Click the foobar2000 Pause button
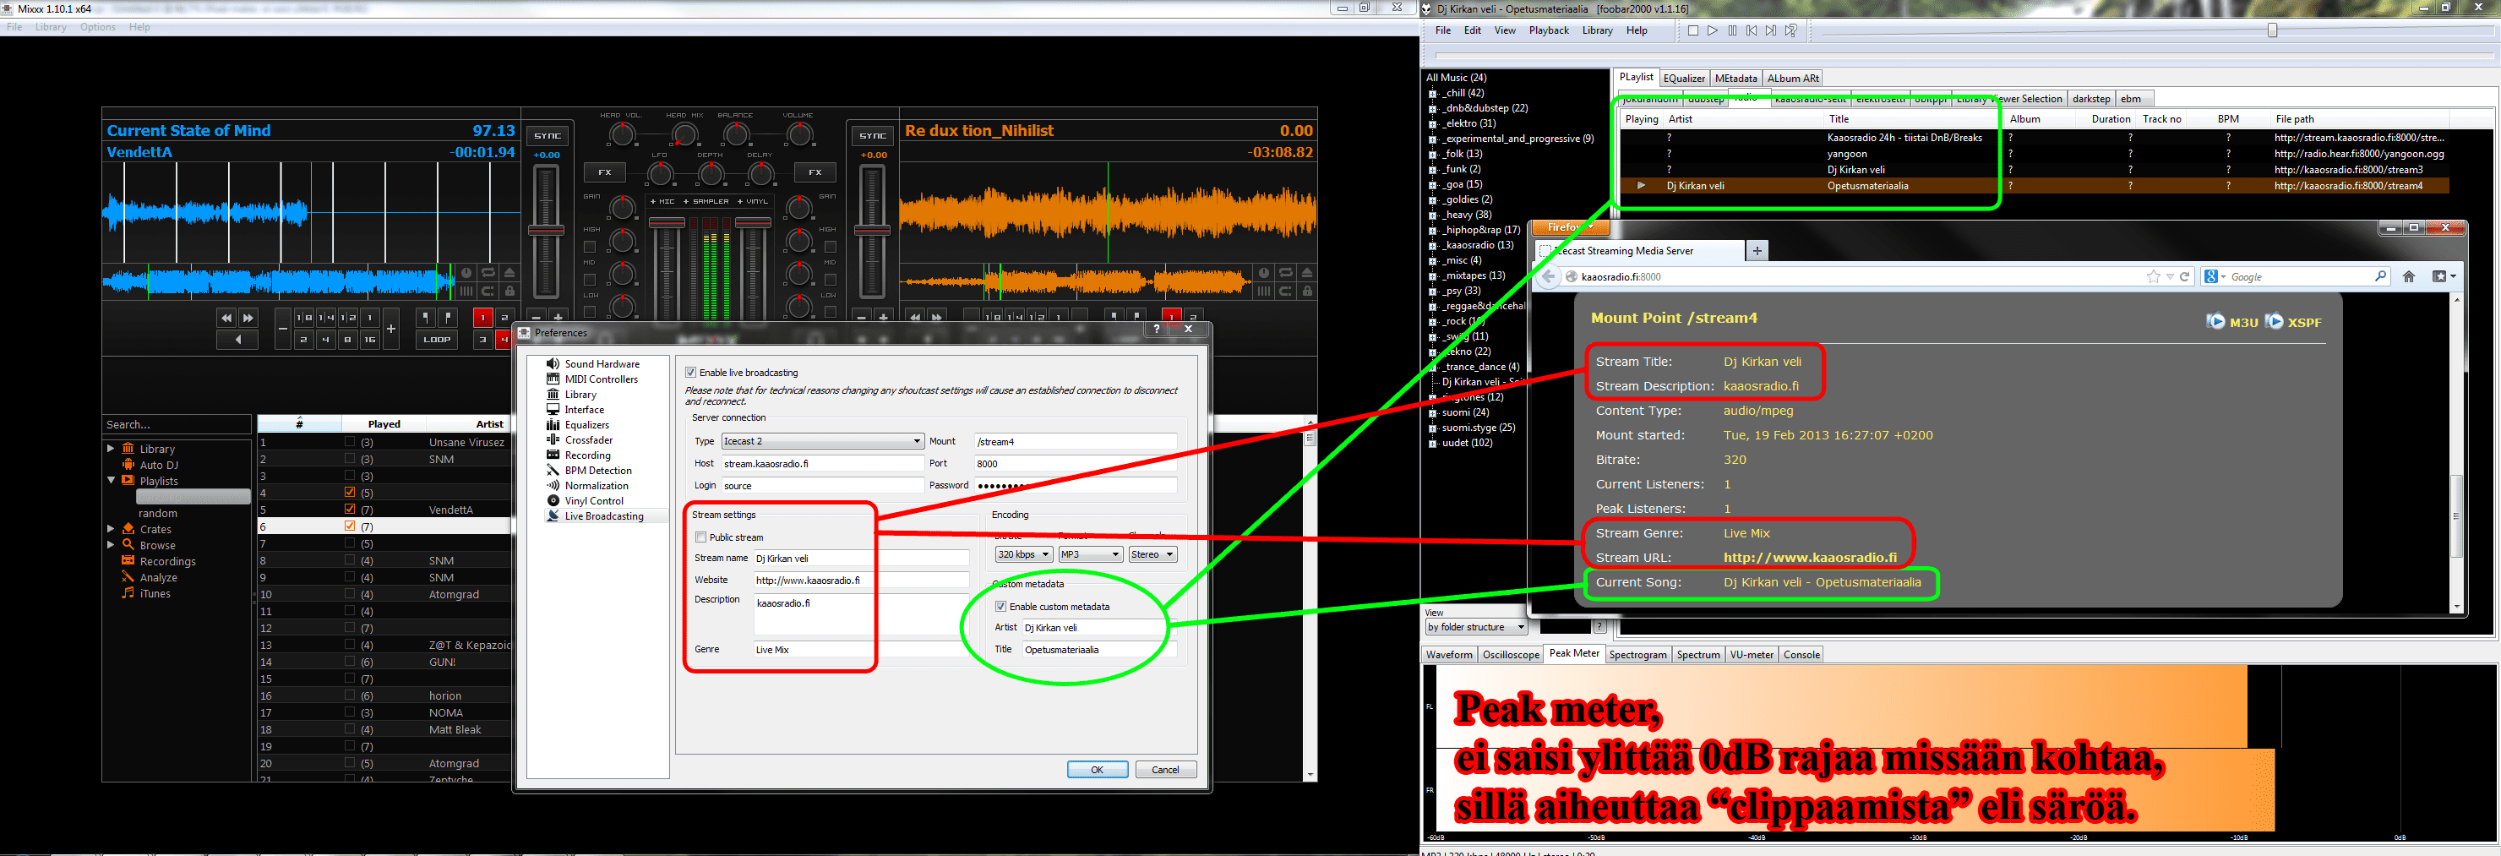 pyautogui.click(x=1732, y=31)
